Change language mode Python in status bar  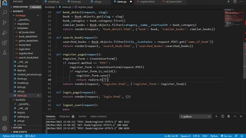(x=214, y=136)
